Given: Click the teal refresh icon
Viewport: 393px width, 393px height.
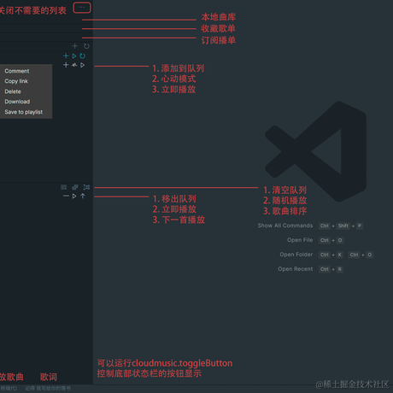Looking at the screenshot, I should [x=83, y=56].
